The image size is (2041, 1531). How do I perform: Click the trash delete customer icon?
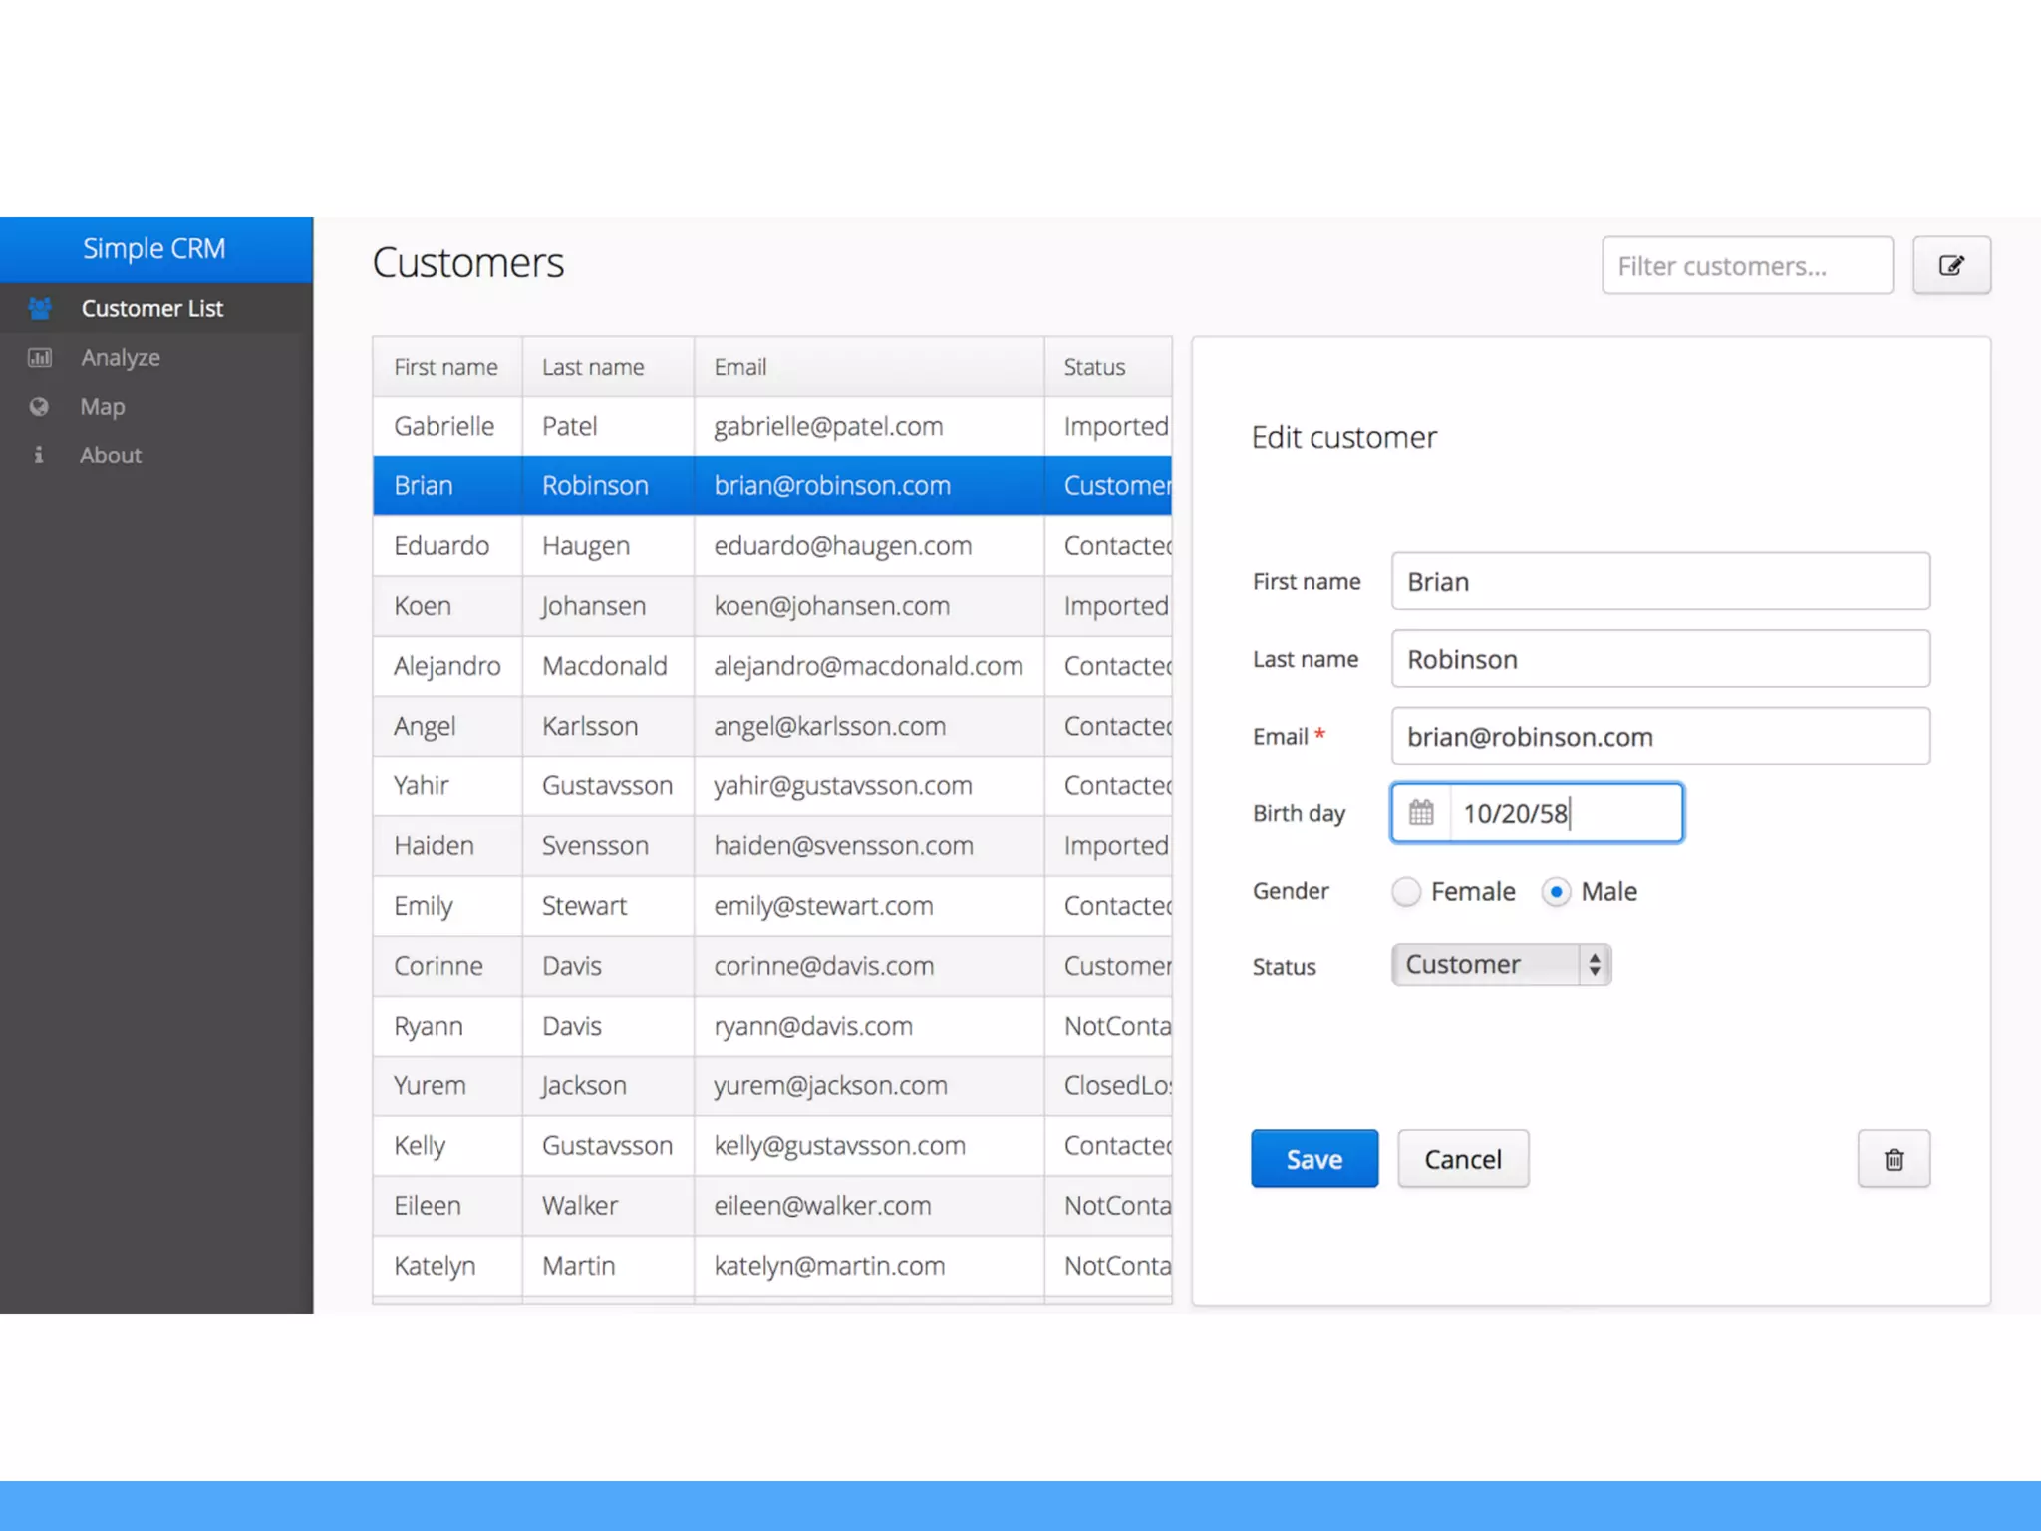pos(1893,1159)
